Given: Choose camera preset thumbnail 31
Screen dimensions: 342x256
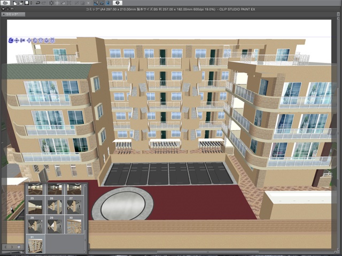Looking at the screenshot, I should click(x=35, y=244).
